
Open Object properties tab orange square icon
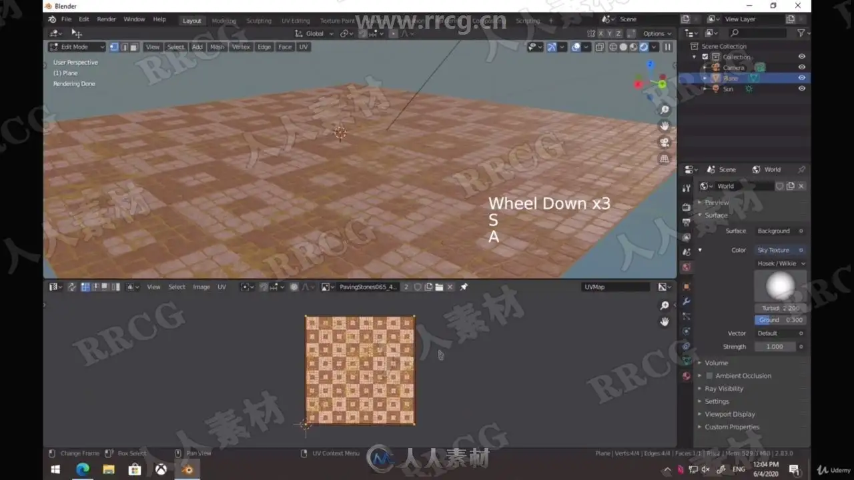(686, 286)
